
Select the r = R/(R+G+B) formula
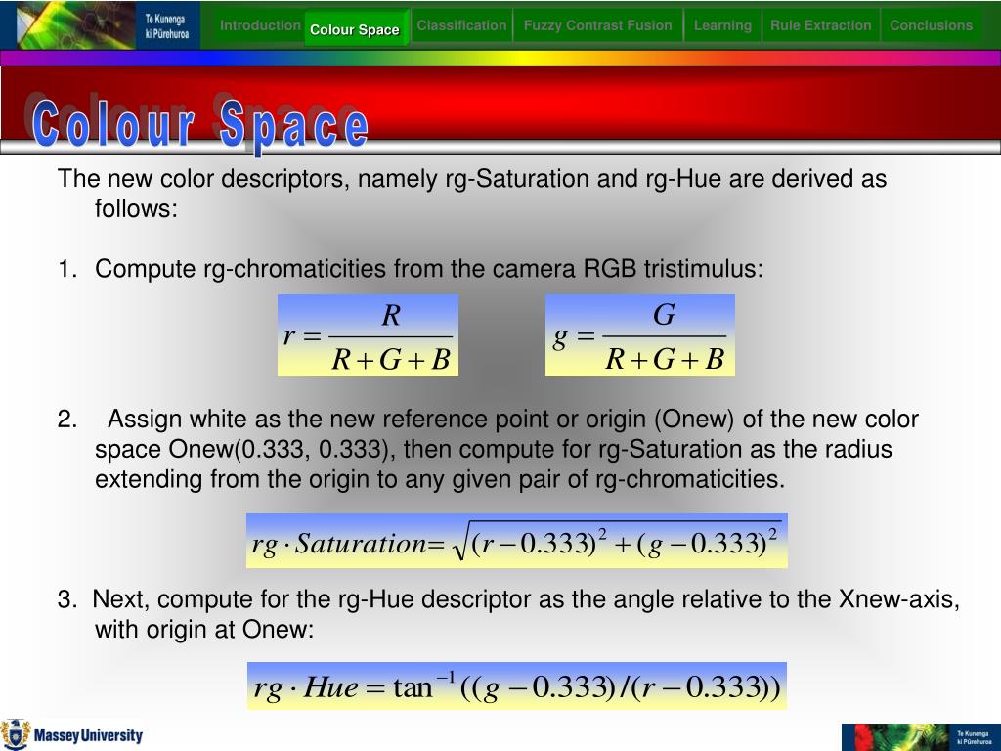(x=368, y=335)
